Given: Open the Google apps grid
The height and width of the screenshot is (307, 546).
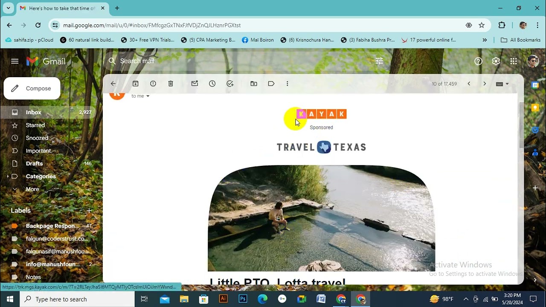Looking at the screenshot, I should click(514, 61).
